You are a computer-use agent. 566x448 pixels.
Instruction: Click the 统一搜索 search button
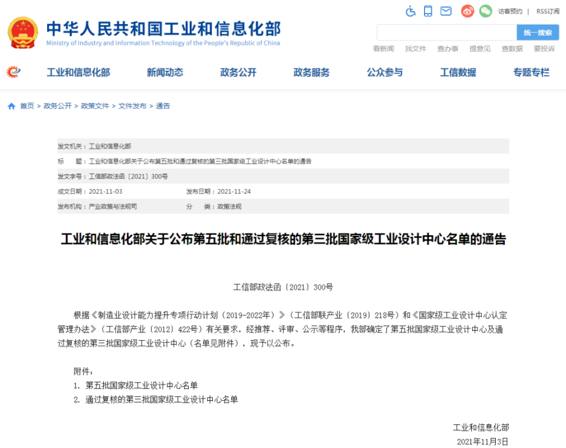click(538, 33)
